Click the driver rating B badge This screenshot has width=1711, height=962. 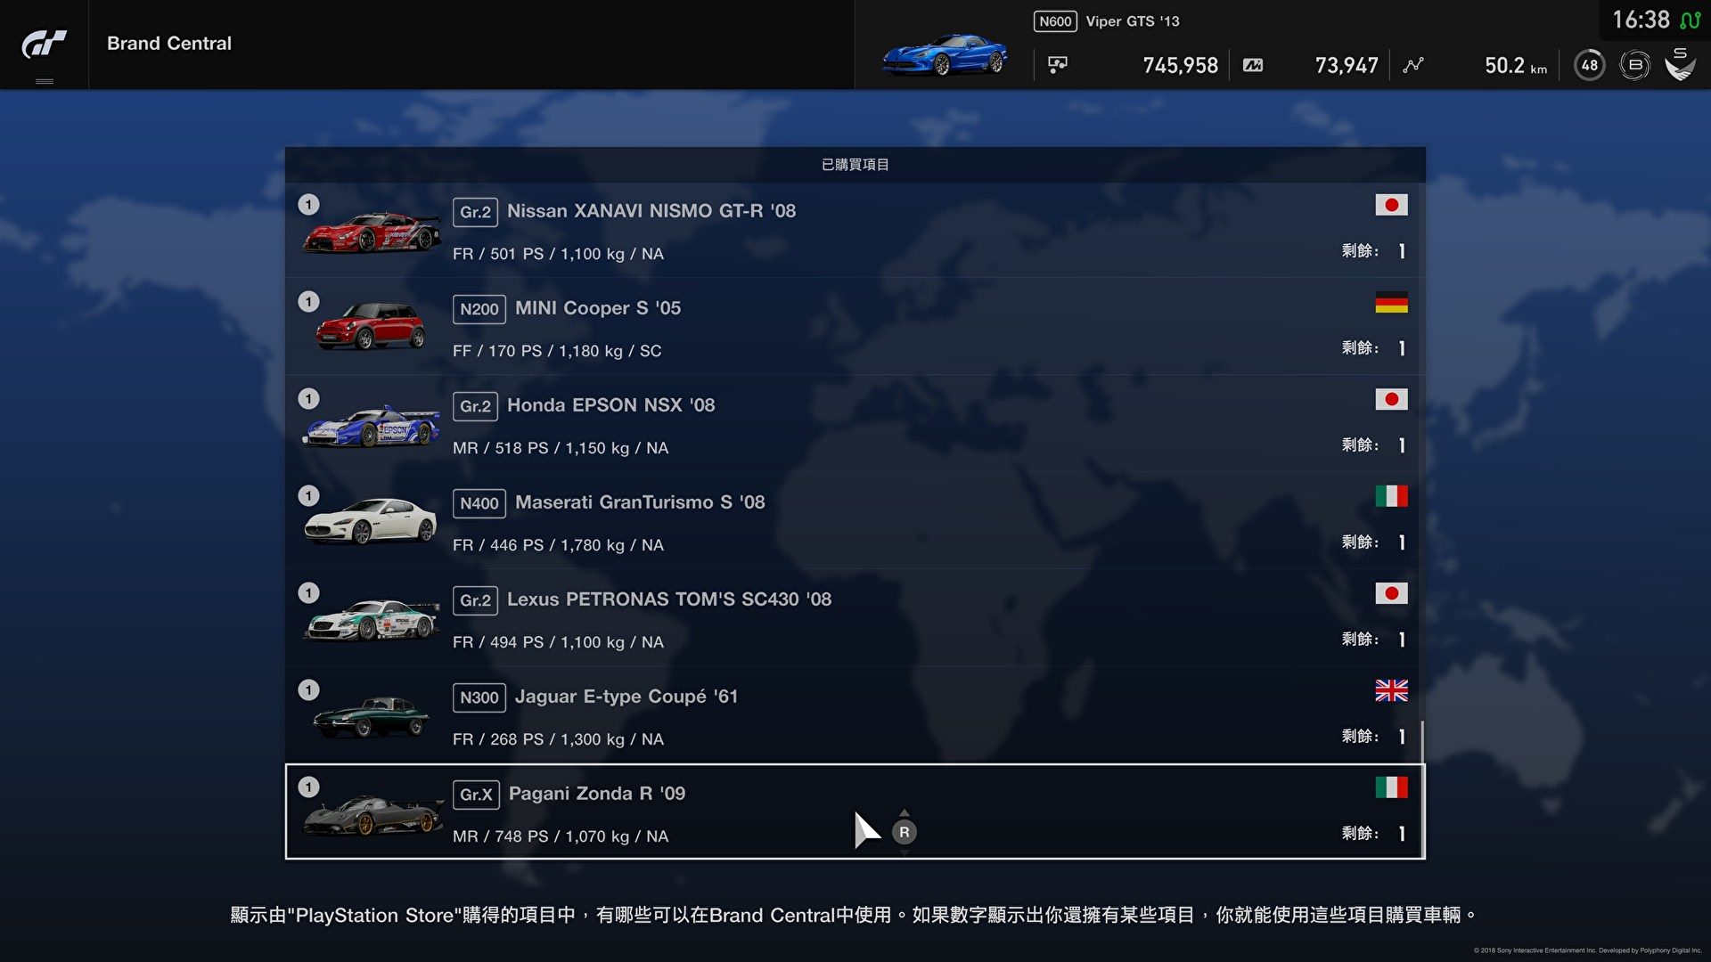tap(1635, 65)
